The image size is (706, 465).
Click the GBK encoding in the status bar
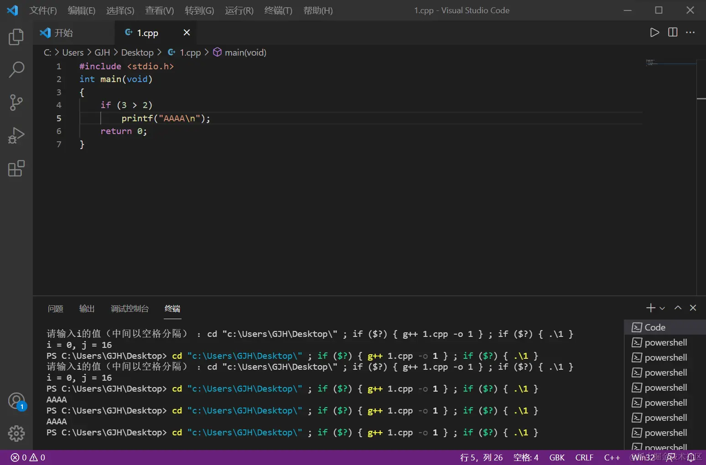557,457
